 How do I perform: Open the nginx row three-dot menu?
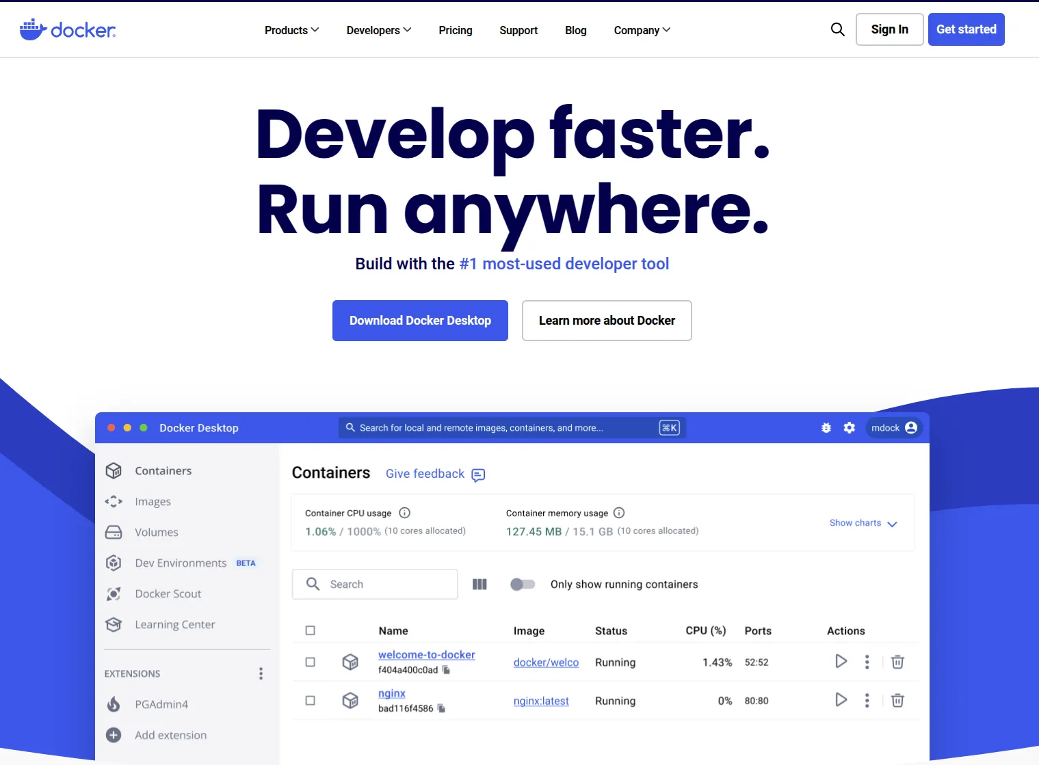click(x=867, y=700)
